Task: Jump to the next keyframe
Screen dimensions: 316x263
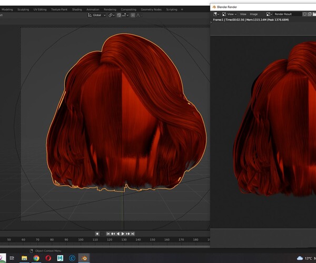Action: pos(128,234)
